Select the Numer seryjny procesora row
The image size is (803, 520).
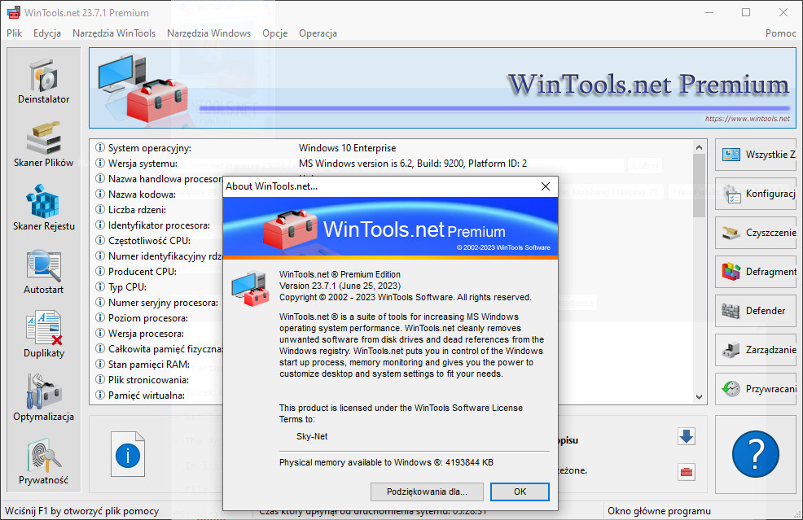[x=158, y=303]
